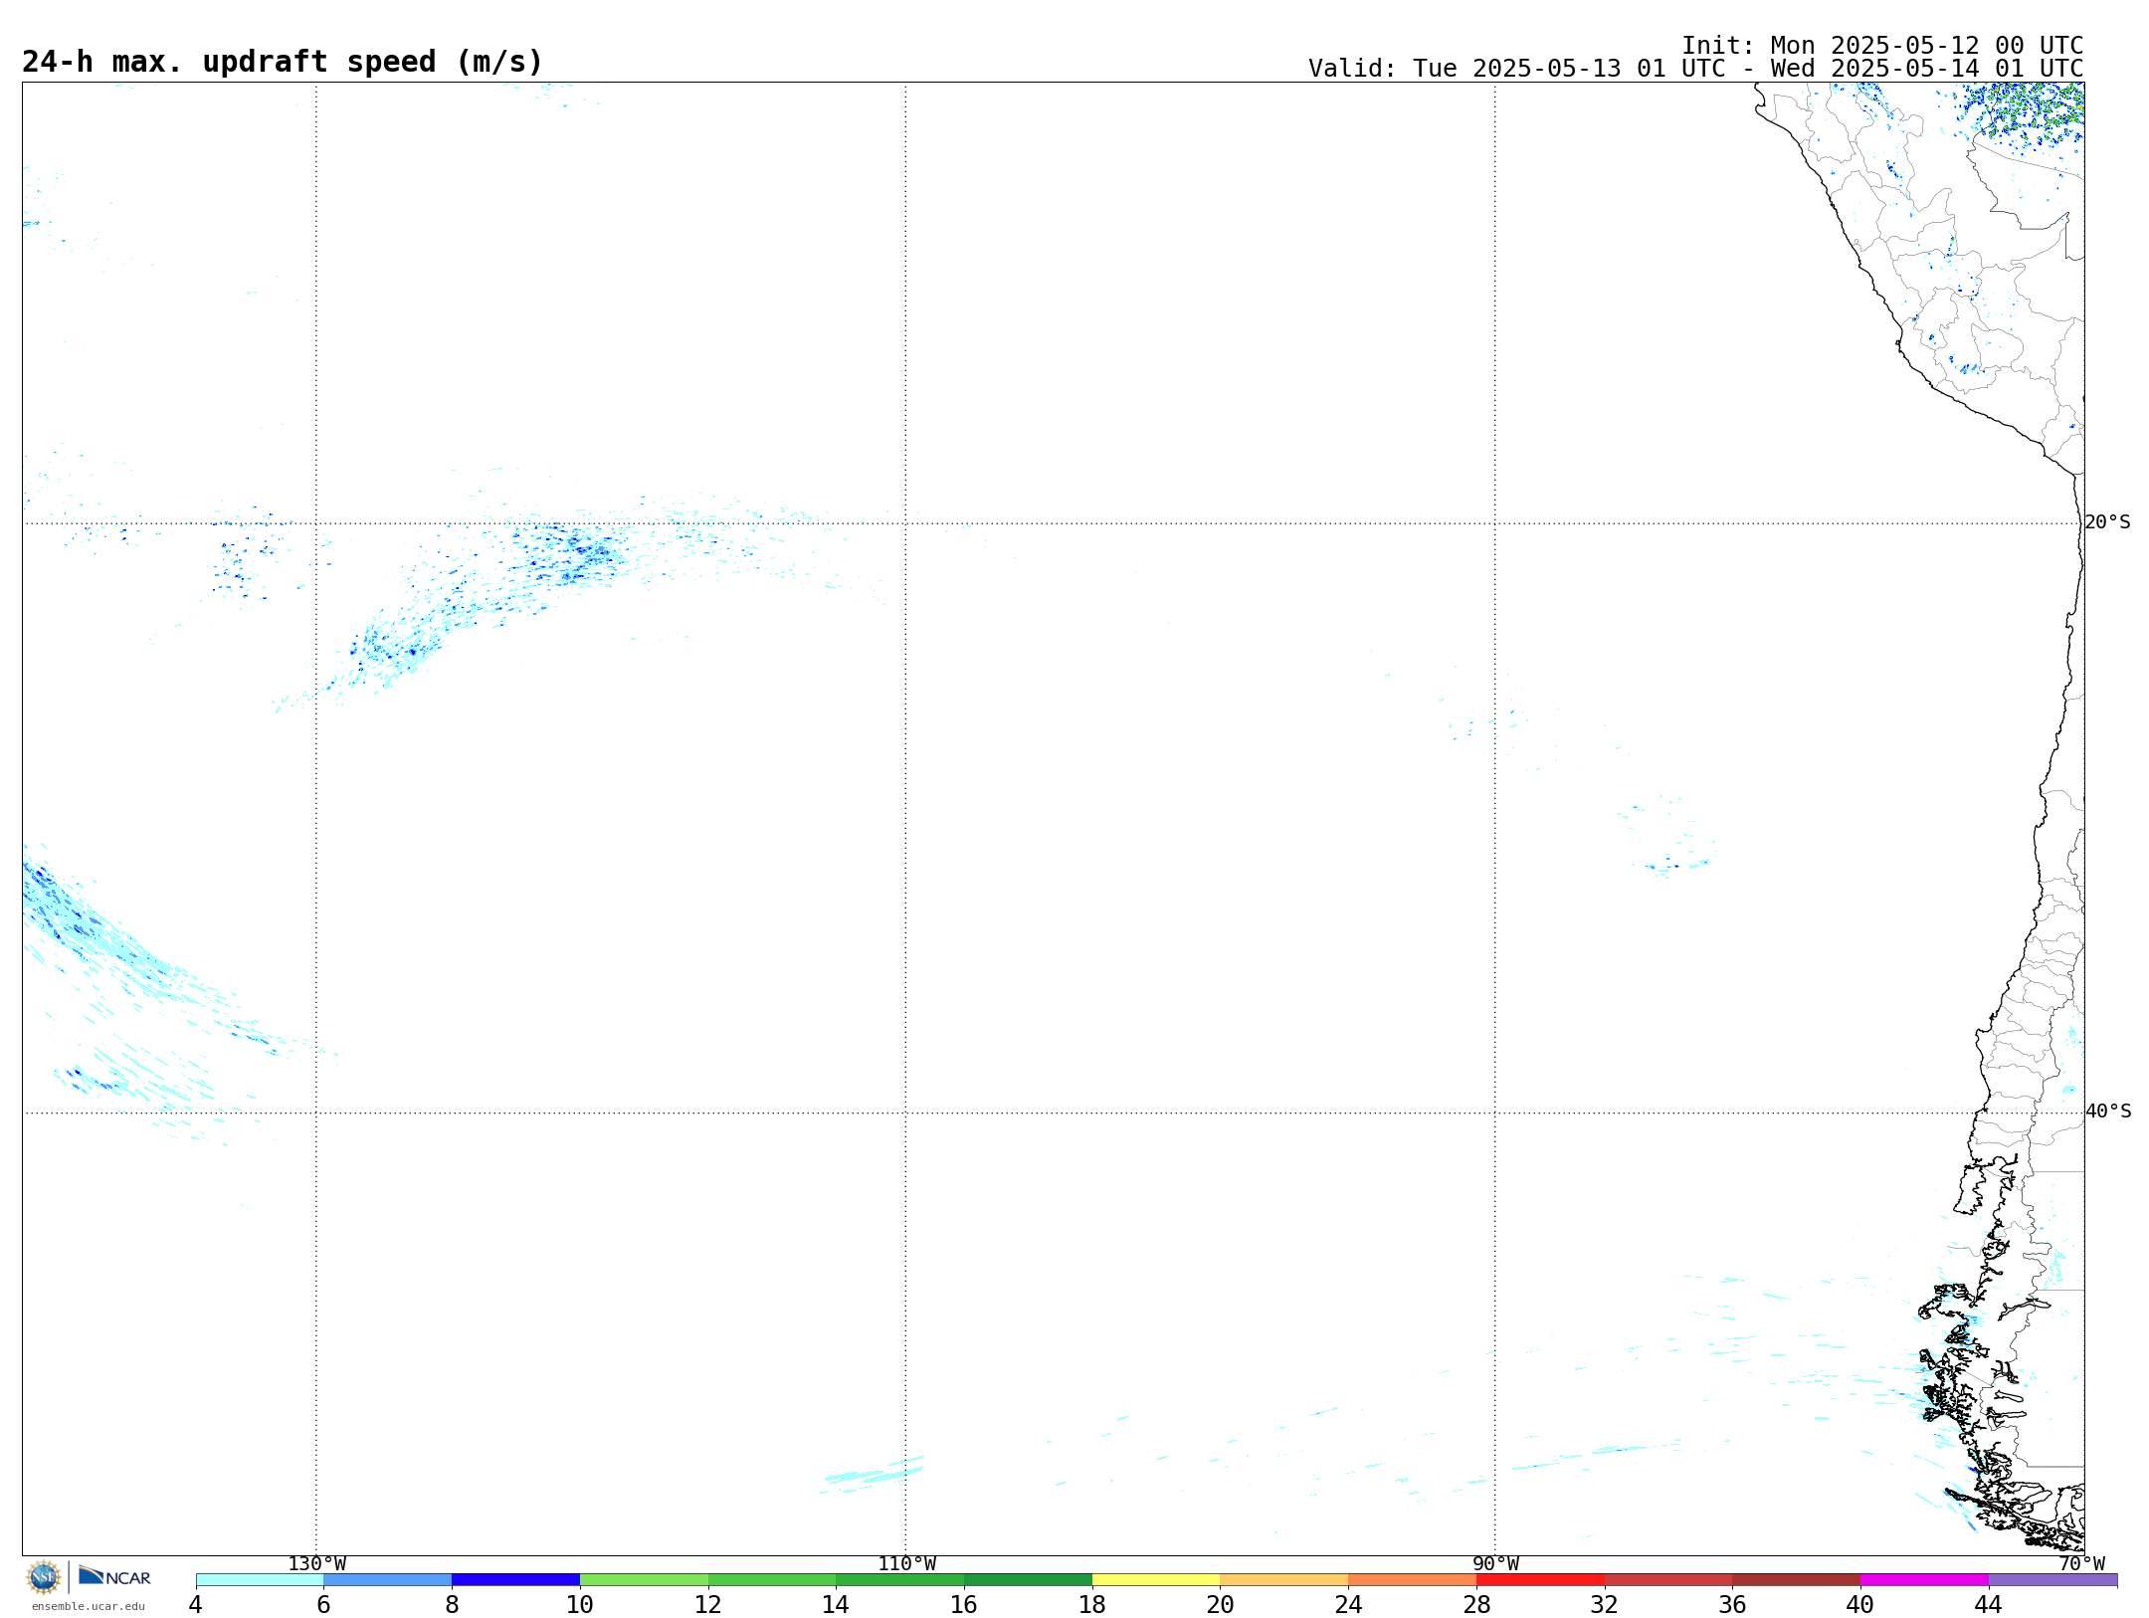
Task: Click the dark blue 8–10 colorbar segment
Action: pos(515,1580)
